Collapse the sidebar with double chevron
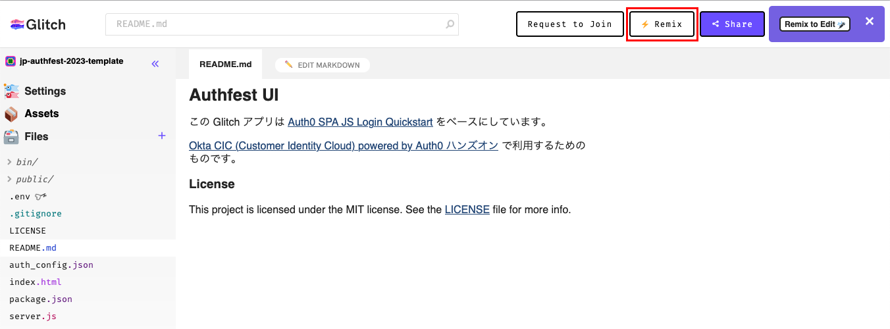 [x=155, y=64]
